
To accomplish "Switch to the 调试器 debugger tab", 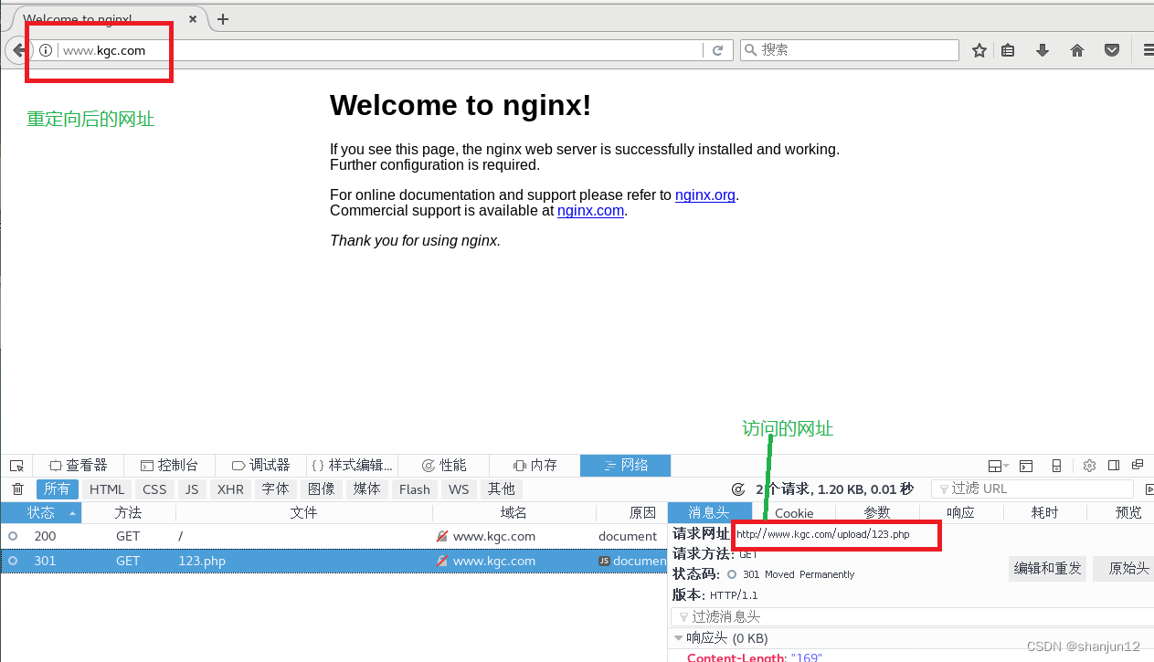I will click(260, 466).
